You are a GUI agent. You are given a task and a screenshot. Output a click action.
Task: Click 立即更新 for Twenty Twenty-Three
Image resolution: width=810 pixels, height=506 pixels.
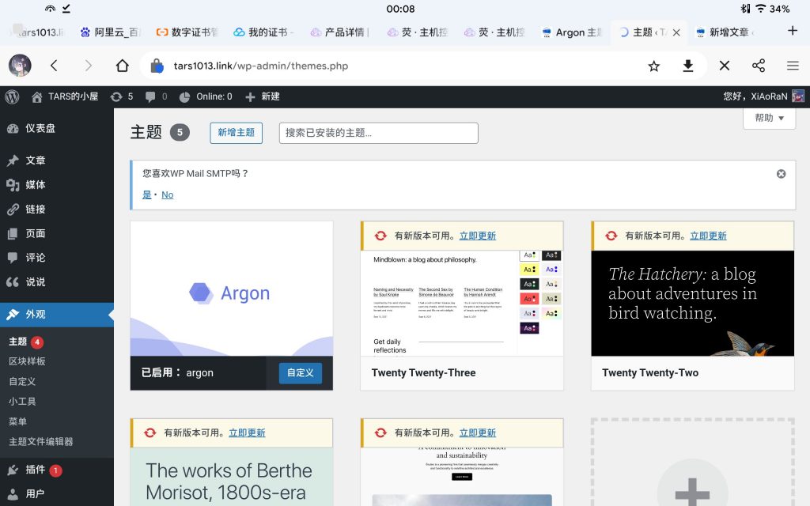pyautogui.click(x=477, y=236)
